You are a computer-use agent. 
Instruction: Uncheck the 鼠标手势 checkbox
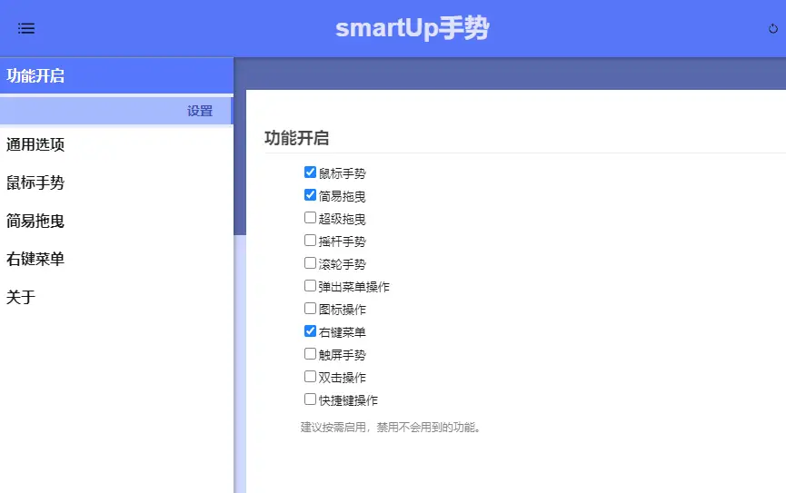310,173
